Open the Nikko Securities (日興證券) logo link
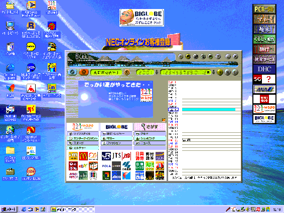The height and width of the screenshot is (213, 284). (x=139, y=156)
